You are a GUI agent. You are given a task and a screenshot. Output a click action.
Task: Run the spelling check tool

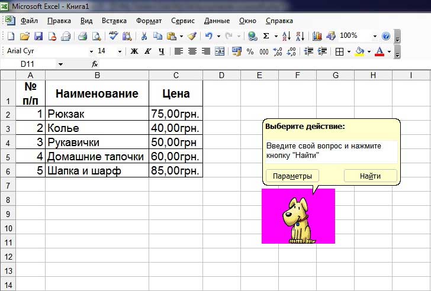pyautogui.click(x=113, y=36)
